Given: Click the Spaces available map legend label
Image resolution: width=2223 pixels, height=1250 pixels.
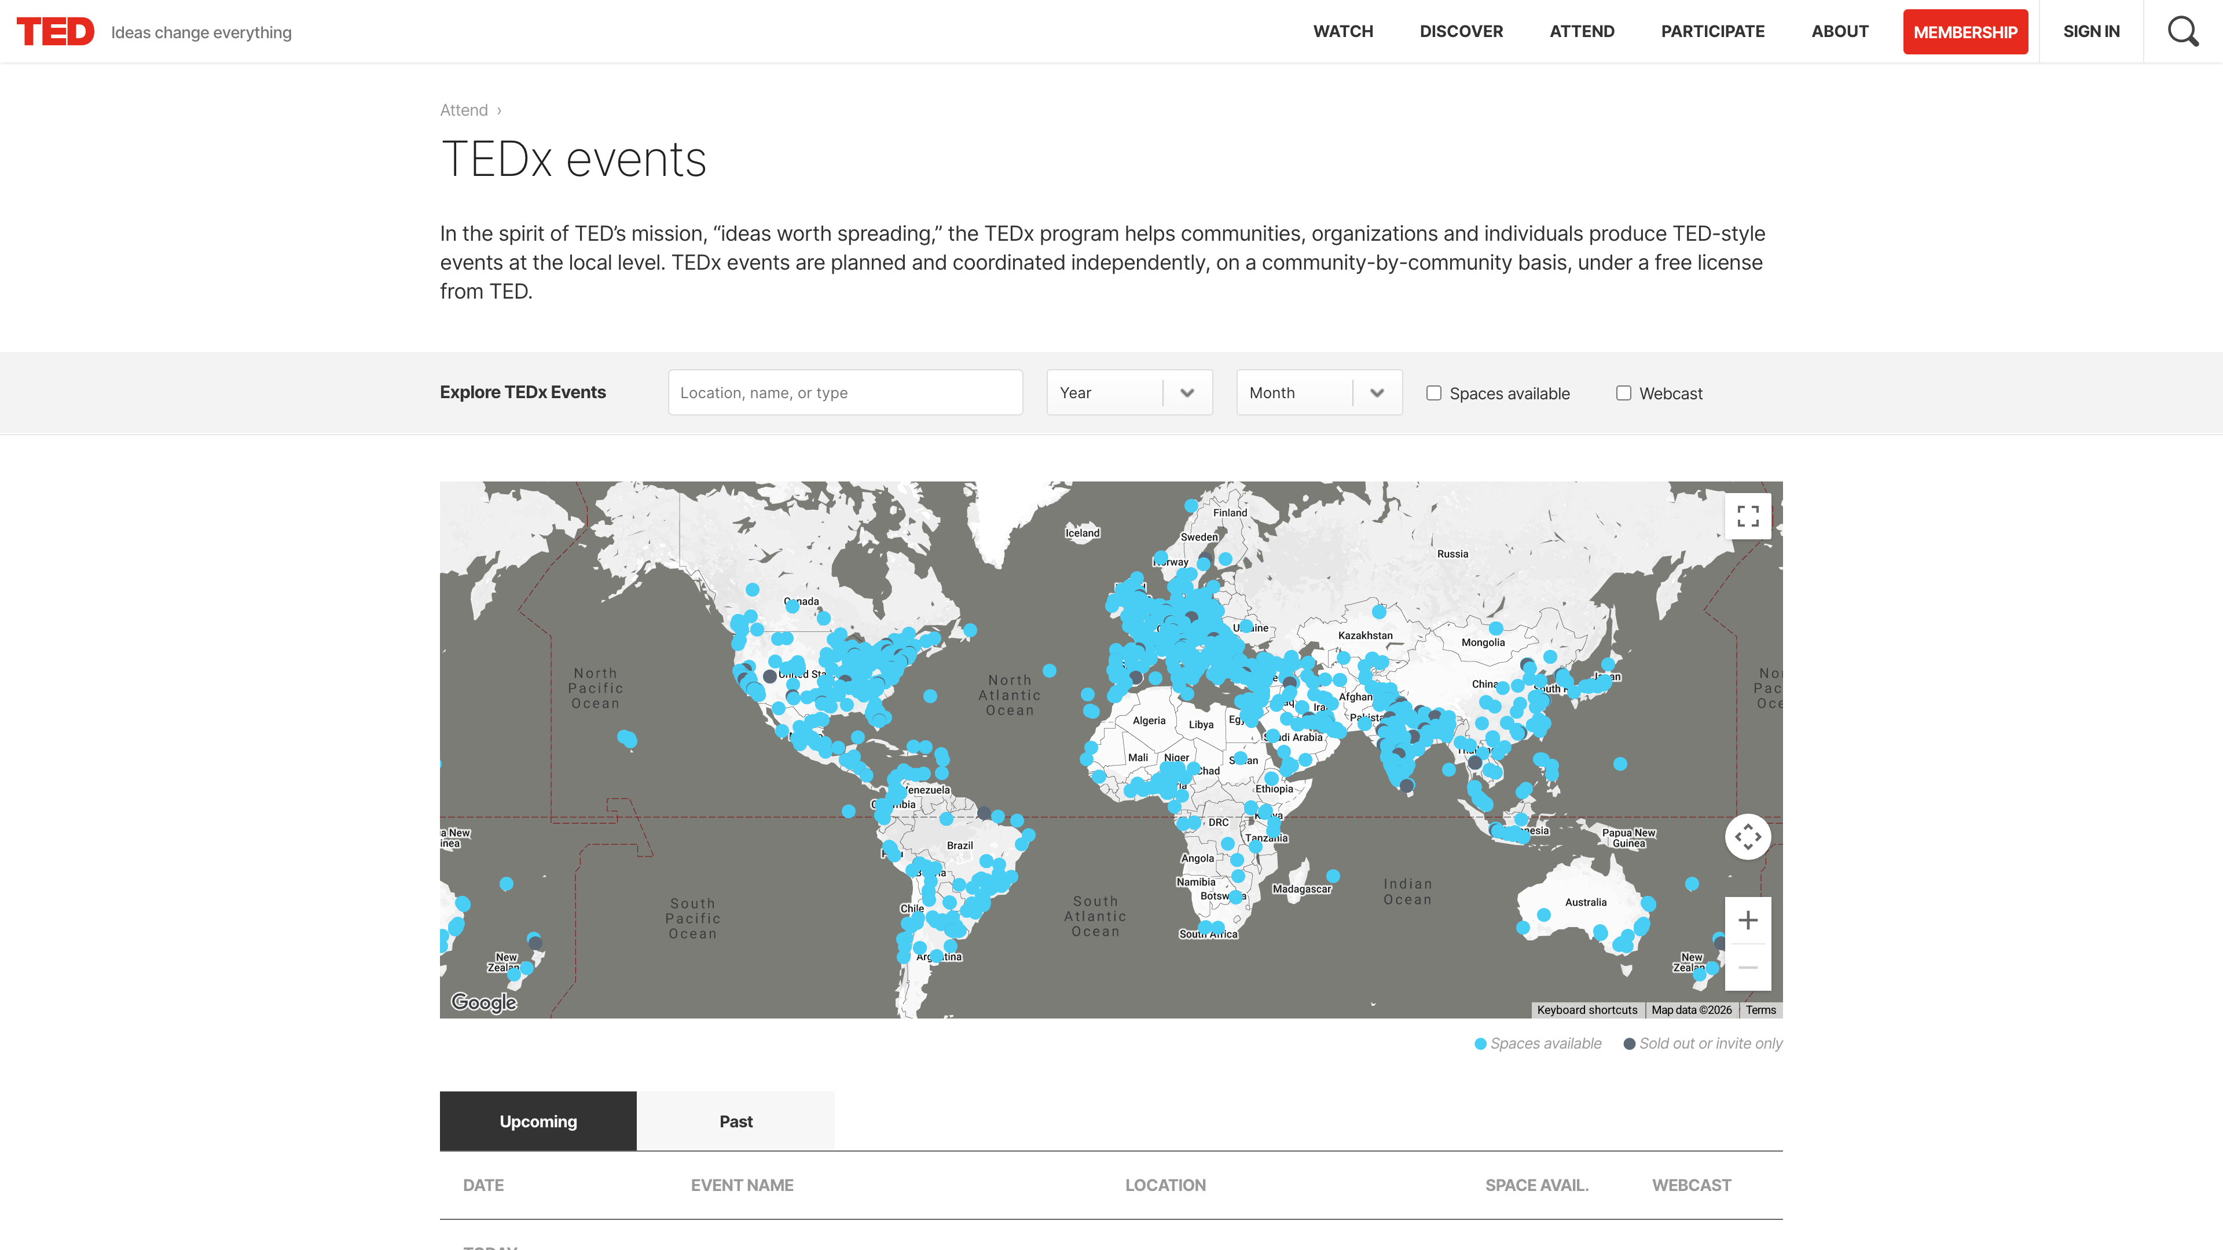Looking at the screenshot, I should coord(1546,1043).
